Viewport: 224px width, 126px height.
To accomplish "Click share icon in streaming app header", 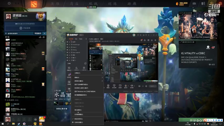I will 155,40.
